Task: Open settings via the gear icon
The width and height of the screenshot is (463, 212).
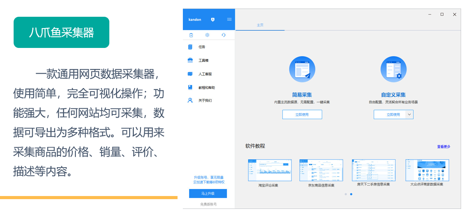Action: coord(207,35)
